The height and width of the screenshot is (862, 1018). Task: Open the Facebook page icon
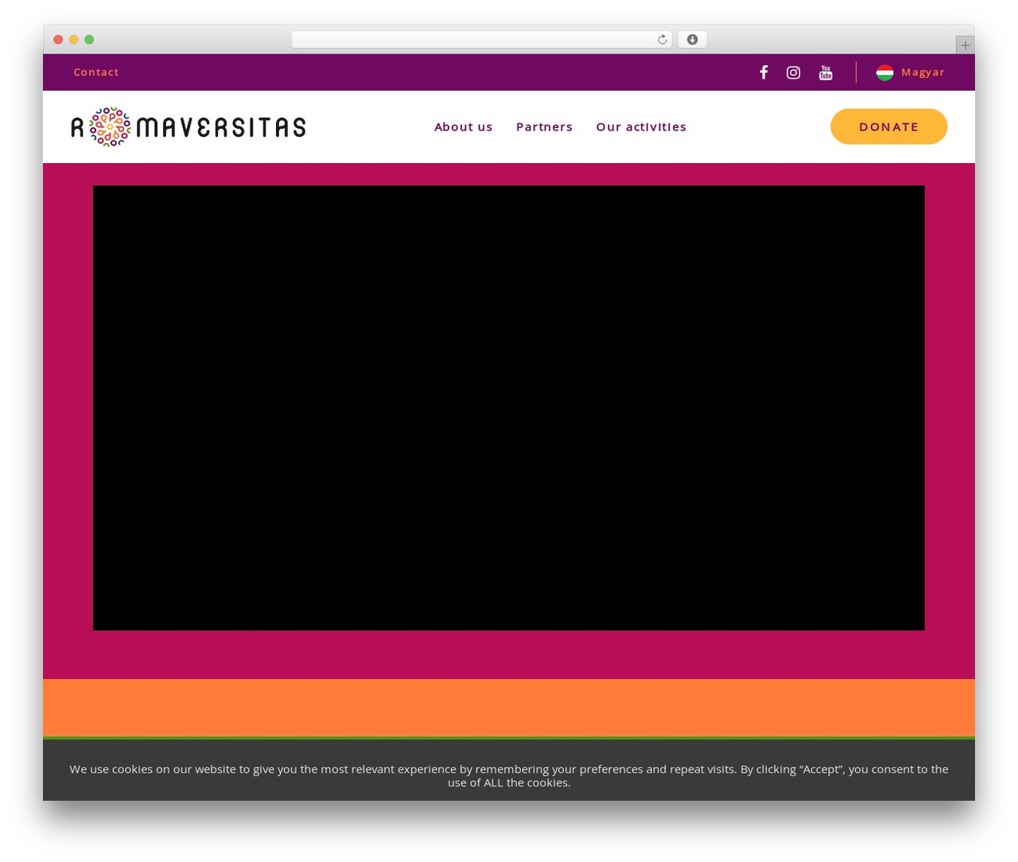pos(763,72)
